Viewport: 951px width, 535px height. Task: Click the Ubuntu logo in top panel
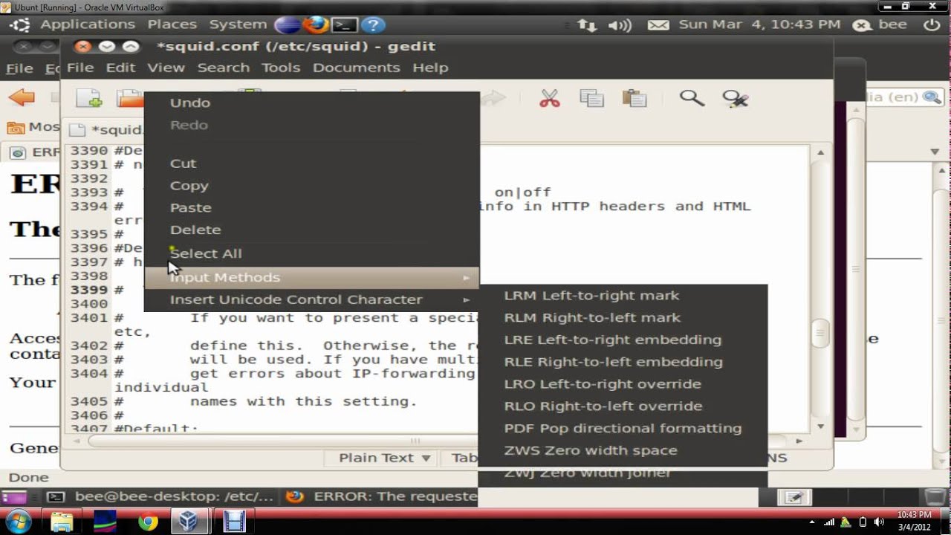point(20,25)
